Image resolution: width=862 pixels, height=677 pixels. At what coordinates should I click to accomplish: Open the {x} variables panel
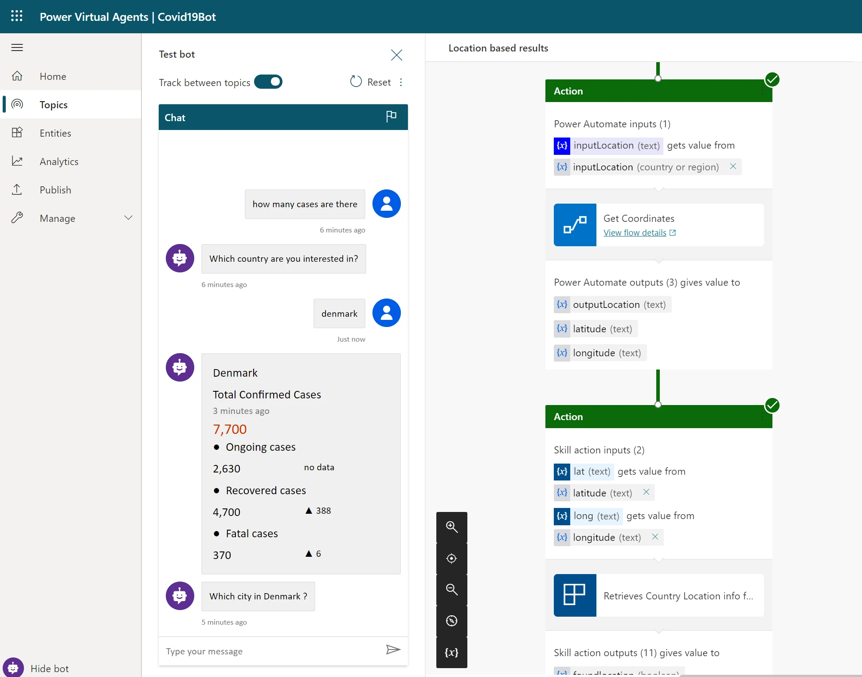pos(452,652)
